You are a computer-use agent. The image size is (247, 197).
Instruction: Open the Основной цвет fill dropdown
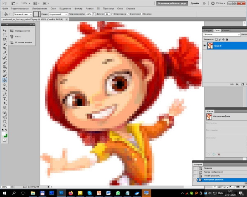pyautogui.click(x=23, y=14)
